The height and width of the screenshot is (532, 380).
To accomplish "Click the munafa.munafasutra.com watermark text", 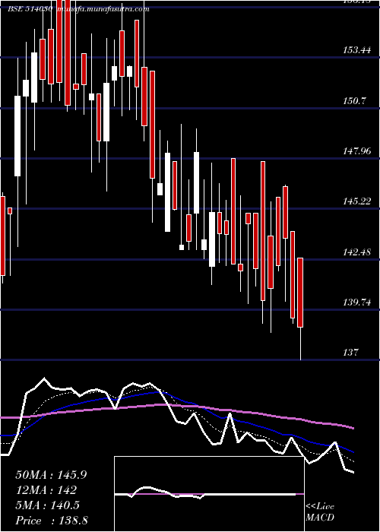I will coord(103,9).
